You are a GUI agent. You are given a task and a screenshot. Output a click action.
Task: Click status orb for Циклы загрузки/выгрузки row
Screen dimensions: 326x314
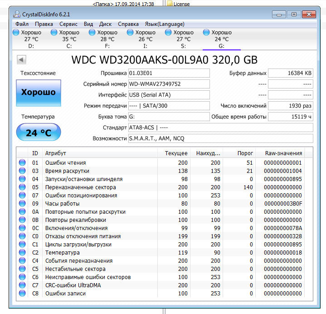click(x=22, y=244)
